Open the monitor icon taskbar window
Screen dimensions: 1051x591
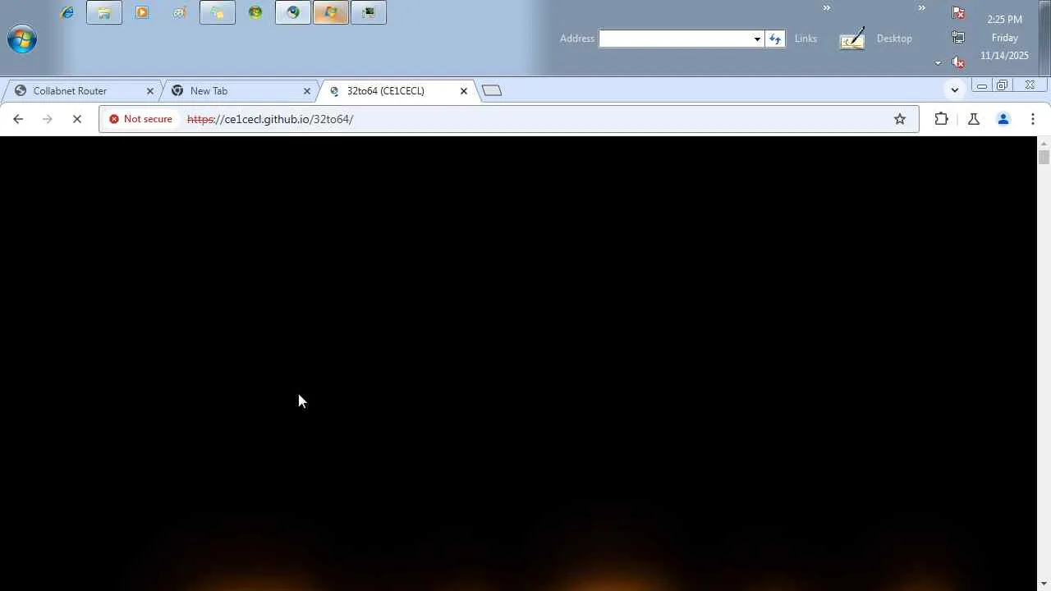click(369, 12)
